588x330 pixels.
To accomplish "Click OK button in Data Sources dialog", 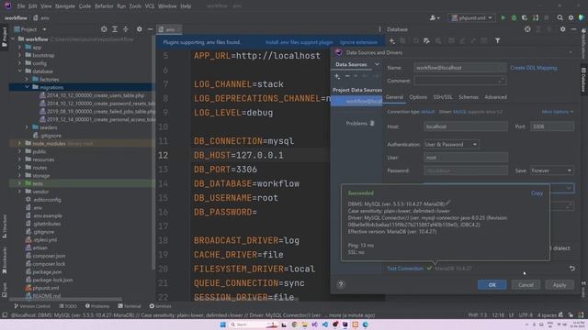I will [492, 285].
